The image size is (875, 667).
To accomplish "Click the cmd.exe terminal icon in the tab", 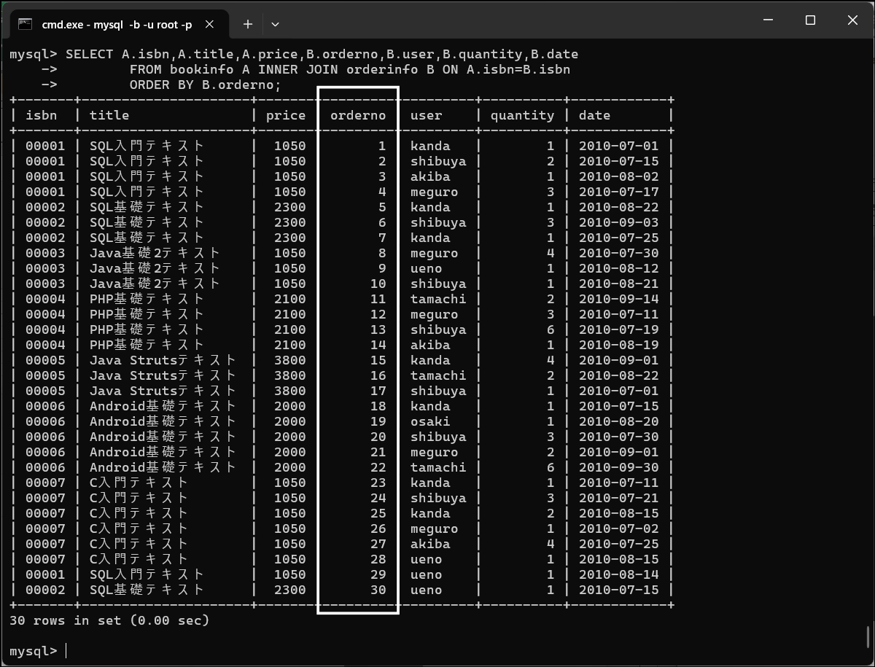I will click(26, 24).
